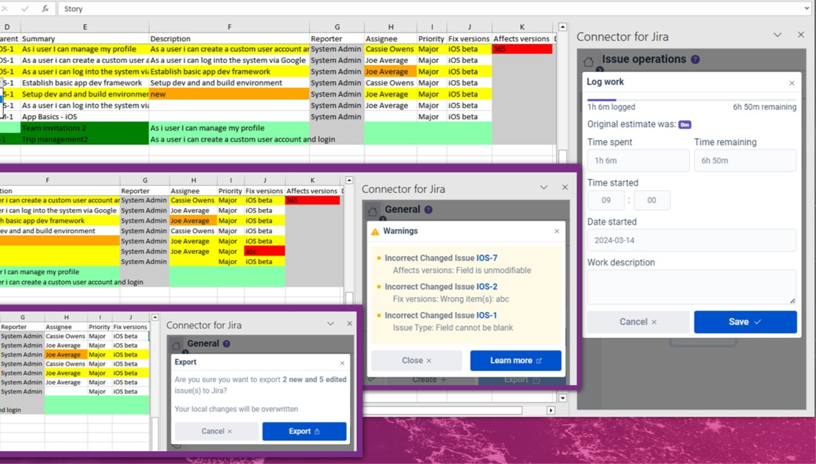Image resolution: width=816 pixels, height=464 pixels.
Task: Click the Time spent input field
Action: coord(638,160)
